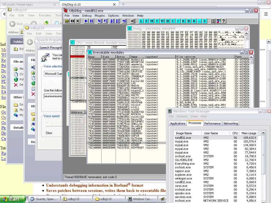Viewport: 271px width, 203px height.
Task: Click the Close program X toolbar icon
Action: point(78,21)
